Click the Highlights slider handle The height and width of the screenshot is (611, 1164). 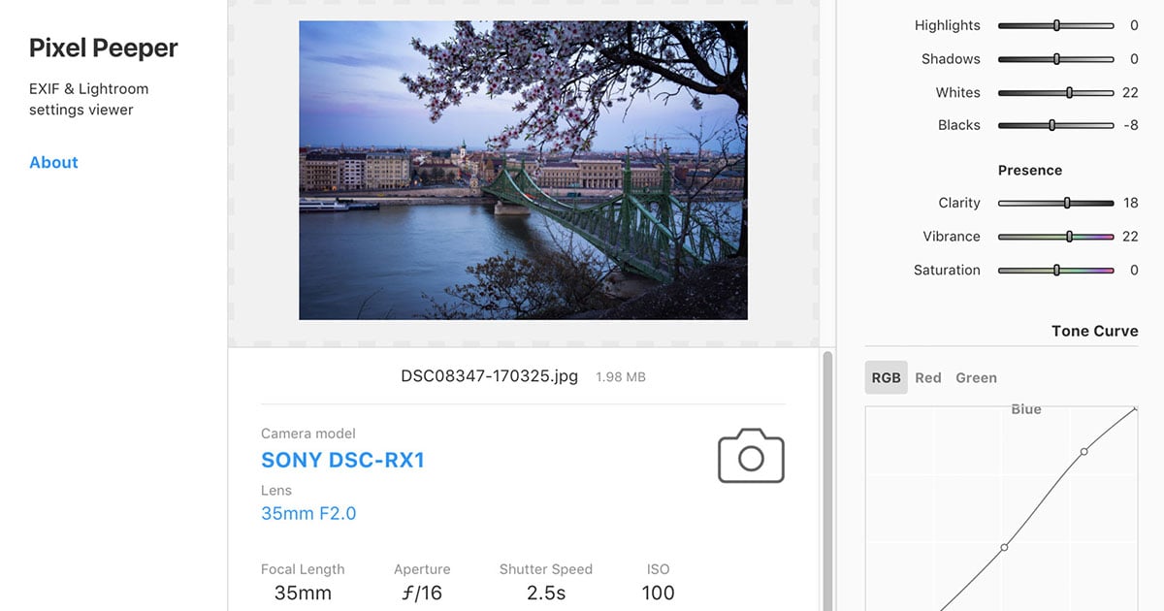[1056, 26]
